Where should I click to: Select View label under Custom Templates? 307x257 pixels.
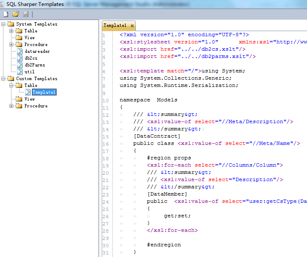(29, 99)
